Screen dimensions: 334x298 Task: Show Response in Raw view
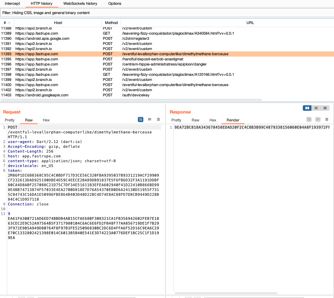pyautogui.click(x=195, y=120)
